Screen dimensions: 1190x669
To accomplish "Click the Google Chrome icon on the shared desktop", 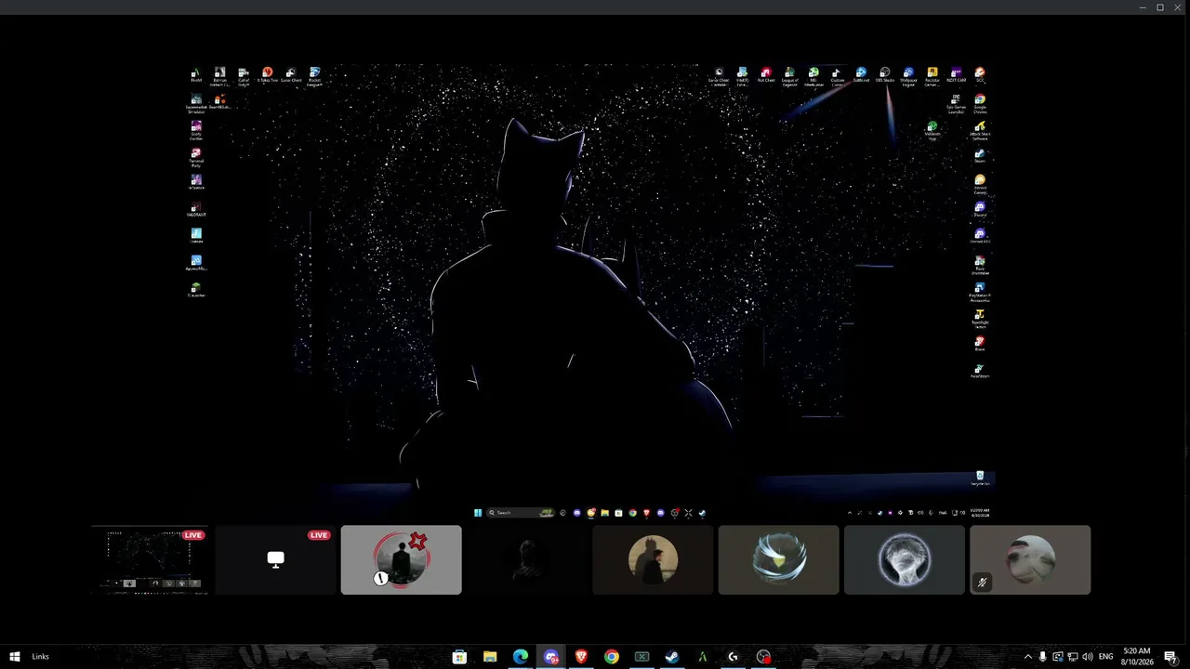I will (980, 101).
